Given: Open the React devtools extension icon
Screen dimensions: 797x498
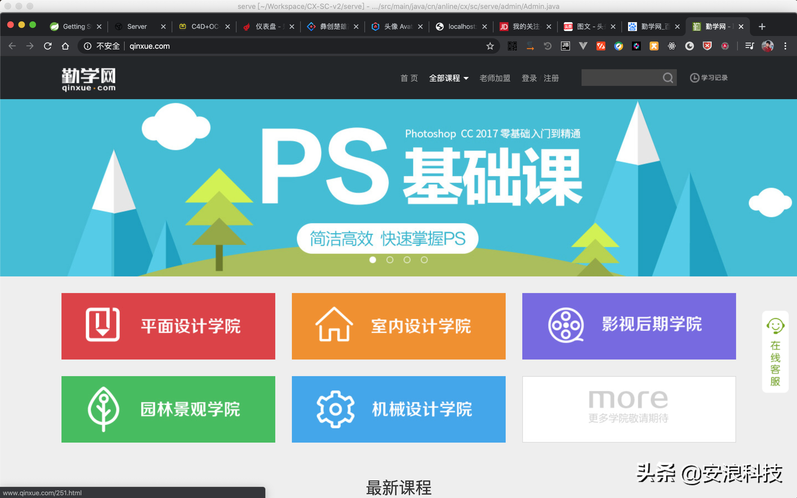Looking at the screenshot, I should 672,46.
